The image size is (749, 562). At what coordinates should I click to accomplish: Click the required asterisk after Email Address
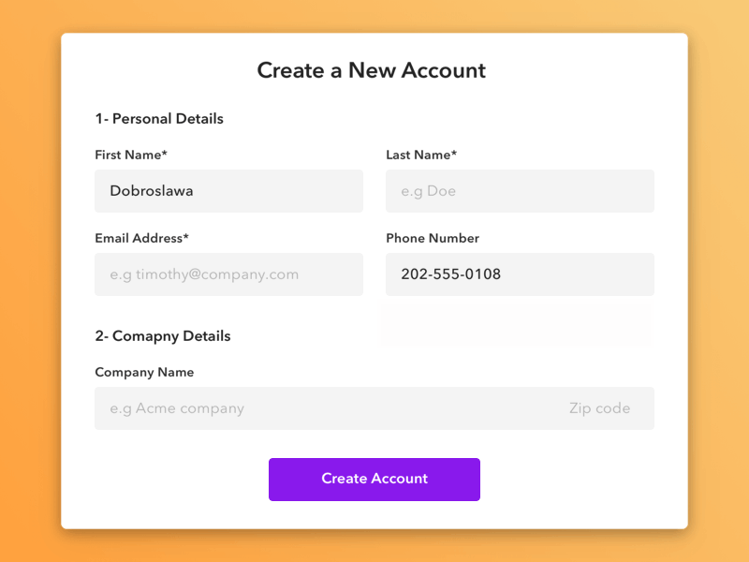(186, 237)
